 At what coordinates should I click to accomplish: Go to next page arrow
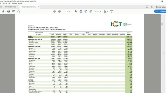pyautogui.click(x=59, y=11)
